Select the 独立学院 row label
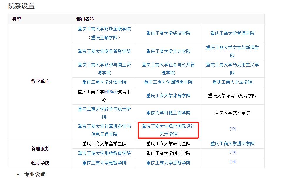This screenshot has width=286, height=181. coord(40,163)
